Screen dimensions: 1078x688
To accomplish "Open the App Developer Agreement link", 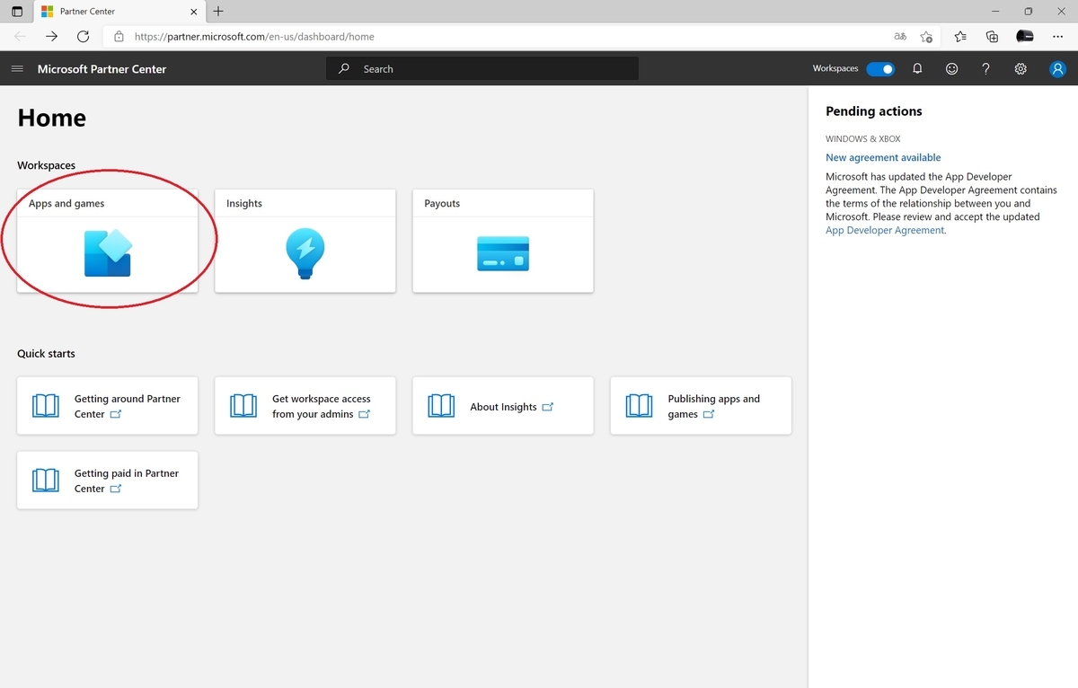I will click(x=885, y=230).
